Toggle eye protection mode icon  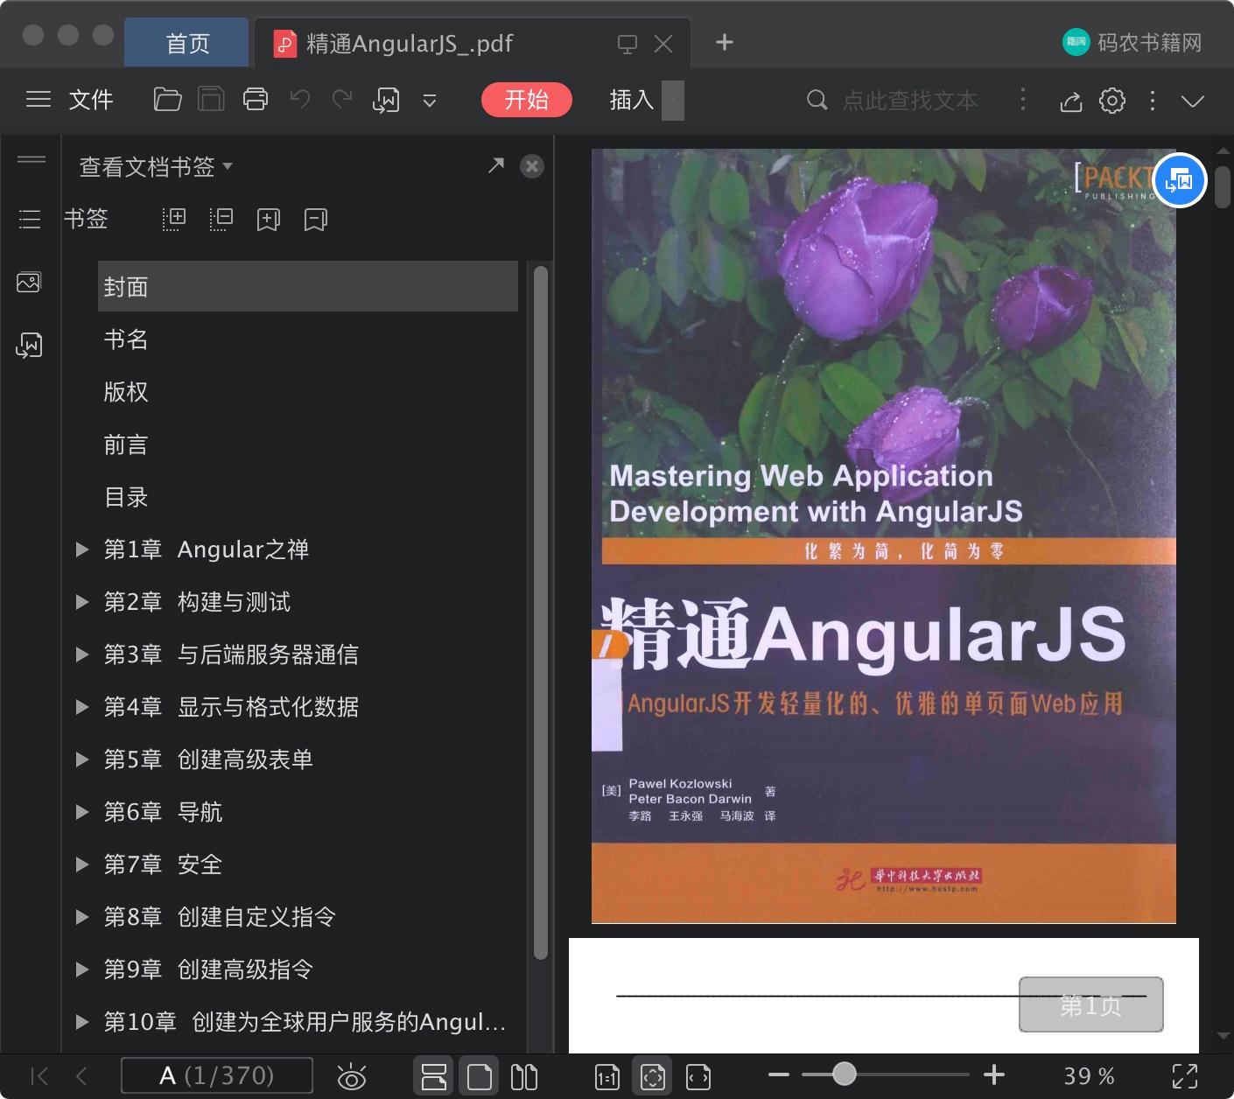click(x=352, y=1077)
